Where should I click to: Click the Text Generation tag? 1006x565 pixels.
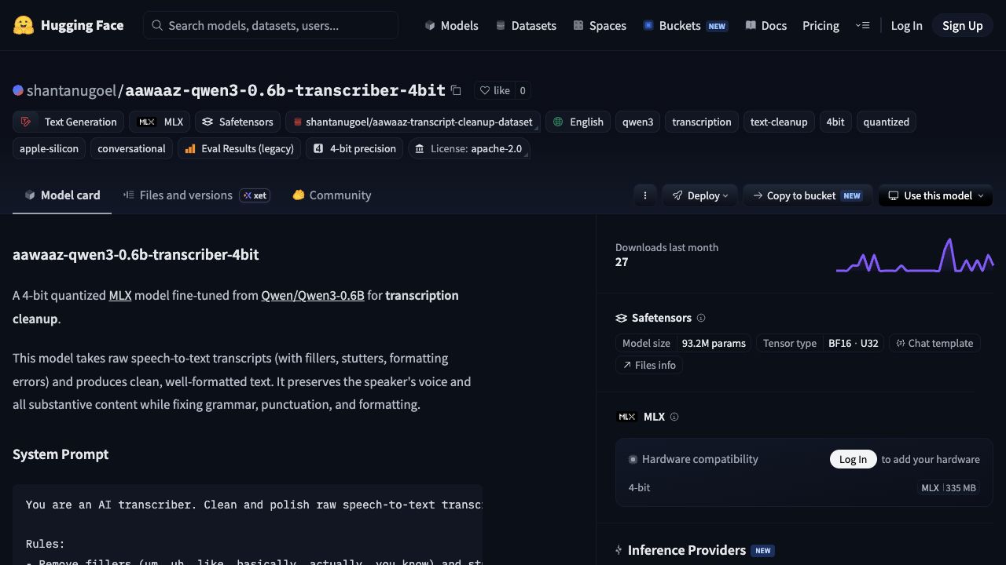[x=68, y=122]
